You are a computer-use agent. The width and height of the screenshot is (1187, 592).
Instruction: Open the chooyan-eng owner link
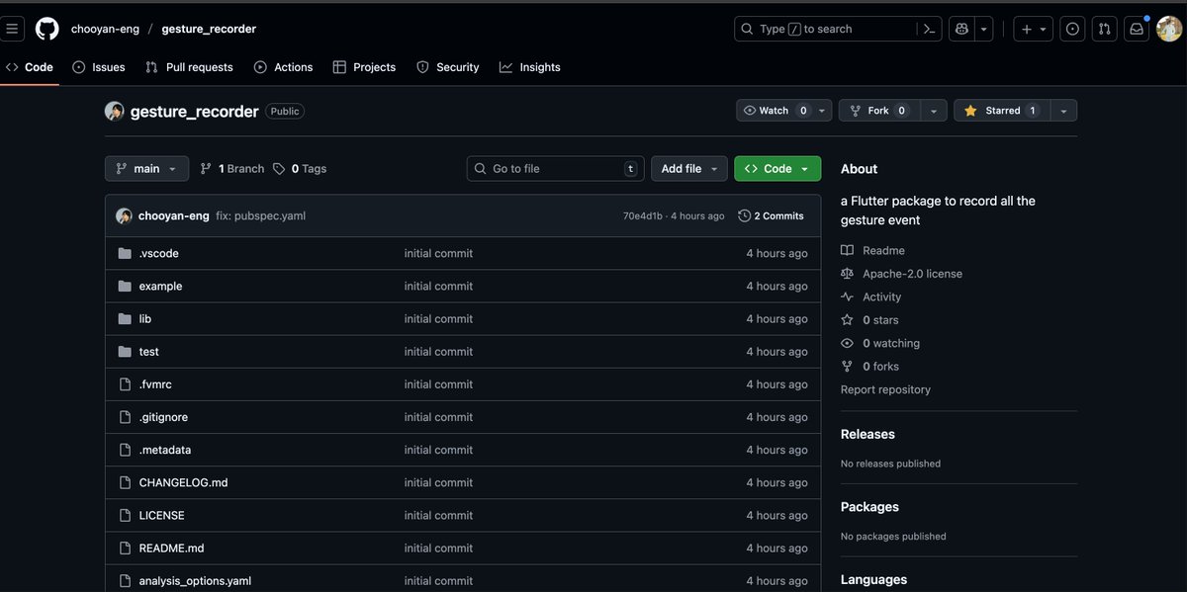106,29
